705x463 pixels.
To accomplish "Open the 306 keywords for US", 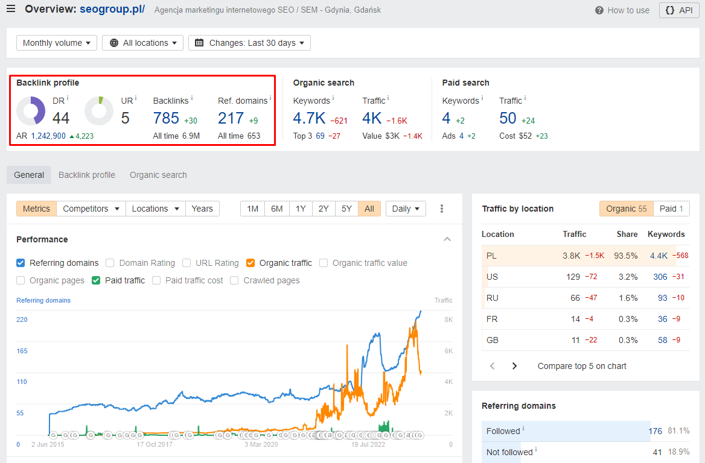I will coord(660,277).
